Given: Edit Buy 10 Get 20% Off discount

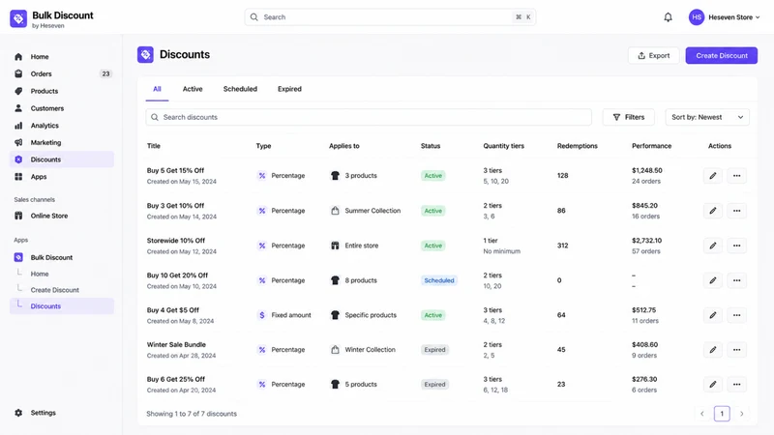Looking at the screenshot, I should point(713,280).
